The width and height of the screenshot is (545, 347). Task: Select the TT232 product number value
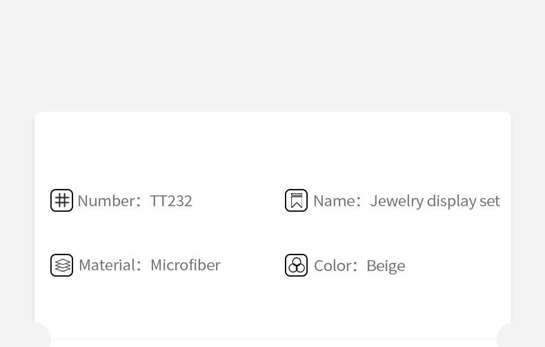click(x=171, y=201)
